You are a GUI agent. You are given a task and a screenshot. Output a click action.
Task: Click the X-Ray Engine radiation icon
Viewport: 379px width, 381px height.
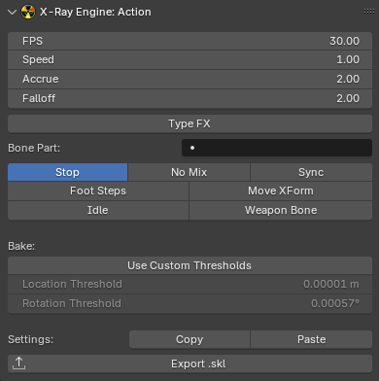point(28,12)
